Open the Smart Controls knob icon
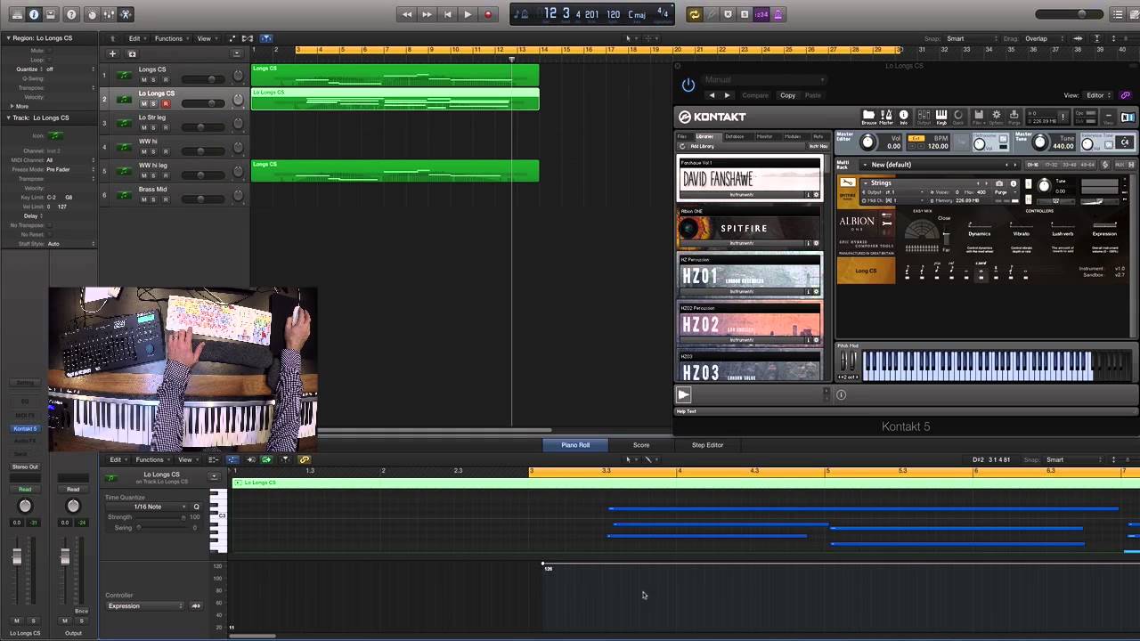This screenshot has height=641, width=1140. 92,14
